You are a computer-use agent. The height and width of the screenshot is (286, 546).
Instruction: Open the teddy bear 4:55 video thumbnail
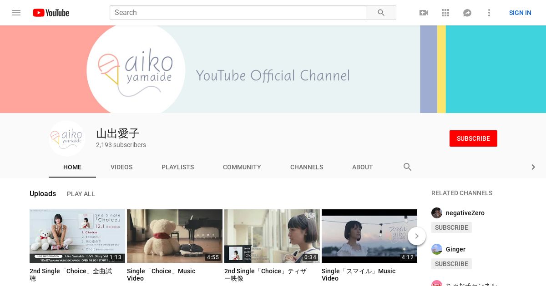[175, 236]
